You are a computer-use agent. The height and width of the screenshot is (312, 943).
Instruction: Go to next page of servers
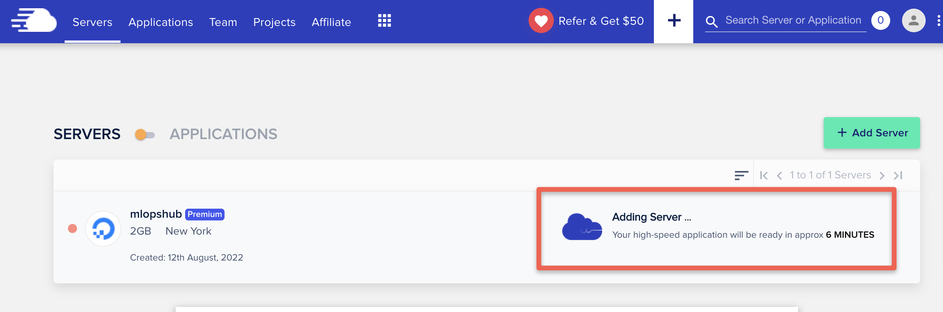tap(882, 175)
